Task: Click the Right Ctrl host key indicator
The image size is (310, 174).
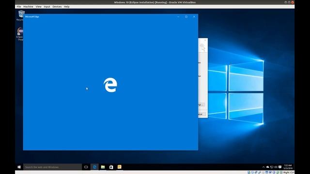Action: (289, 173)
